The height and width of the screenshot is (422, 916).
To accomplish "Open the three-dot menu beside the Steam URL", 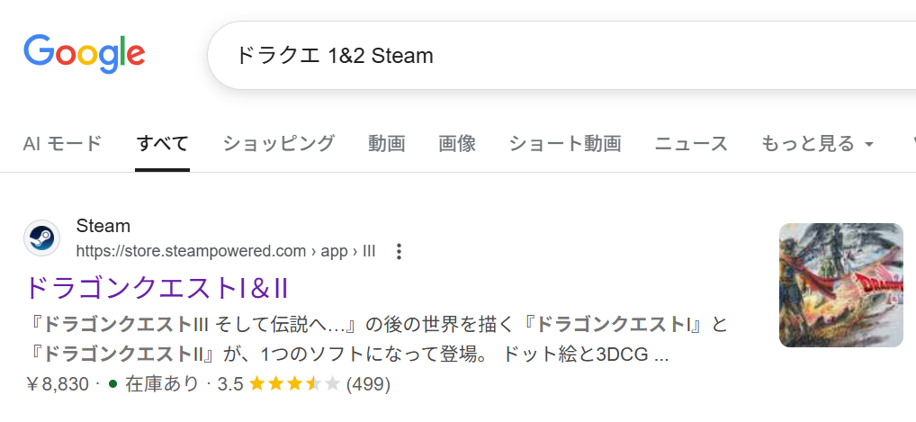I will coord(400,252).
